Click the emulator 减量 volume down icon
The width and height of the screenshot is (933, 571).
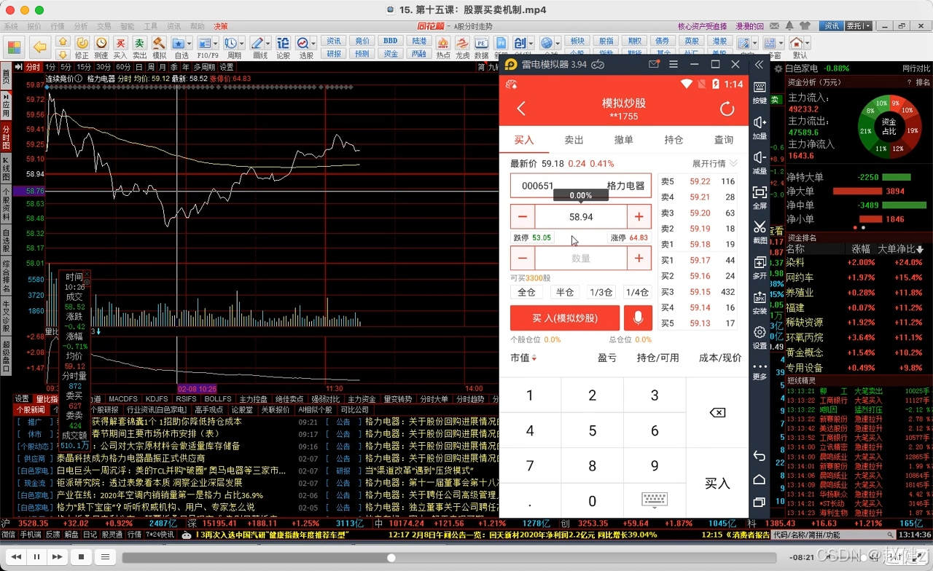760,162
